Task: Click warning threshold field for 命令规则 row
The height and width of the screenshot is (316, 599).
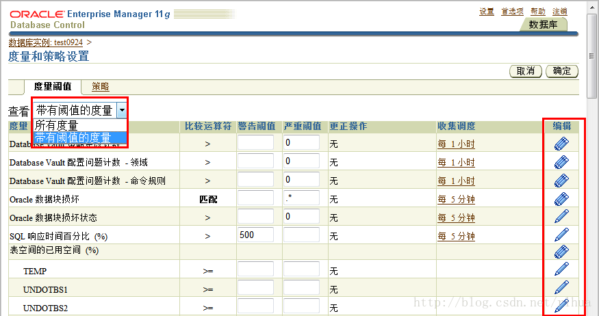Action: pos(255,179)
